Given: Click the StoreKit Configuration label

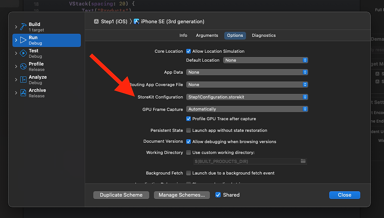Looking at the screenshot, I should click(x=160, y=97).
